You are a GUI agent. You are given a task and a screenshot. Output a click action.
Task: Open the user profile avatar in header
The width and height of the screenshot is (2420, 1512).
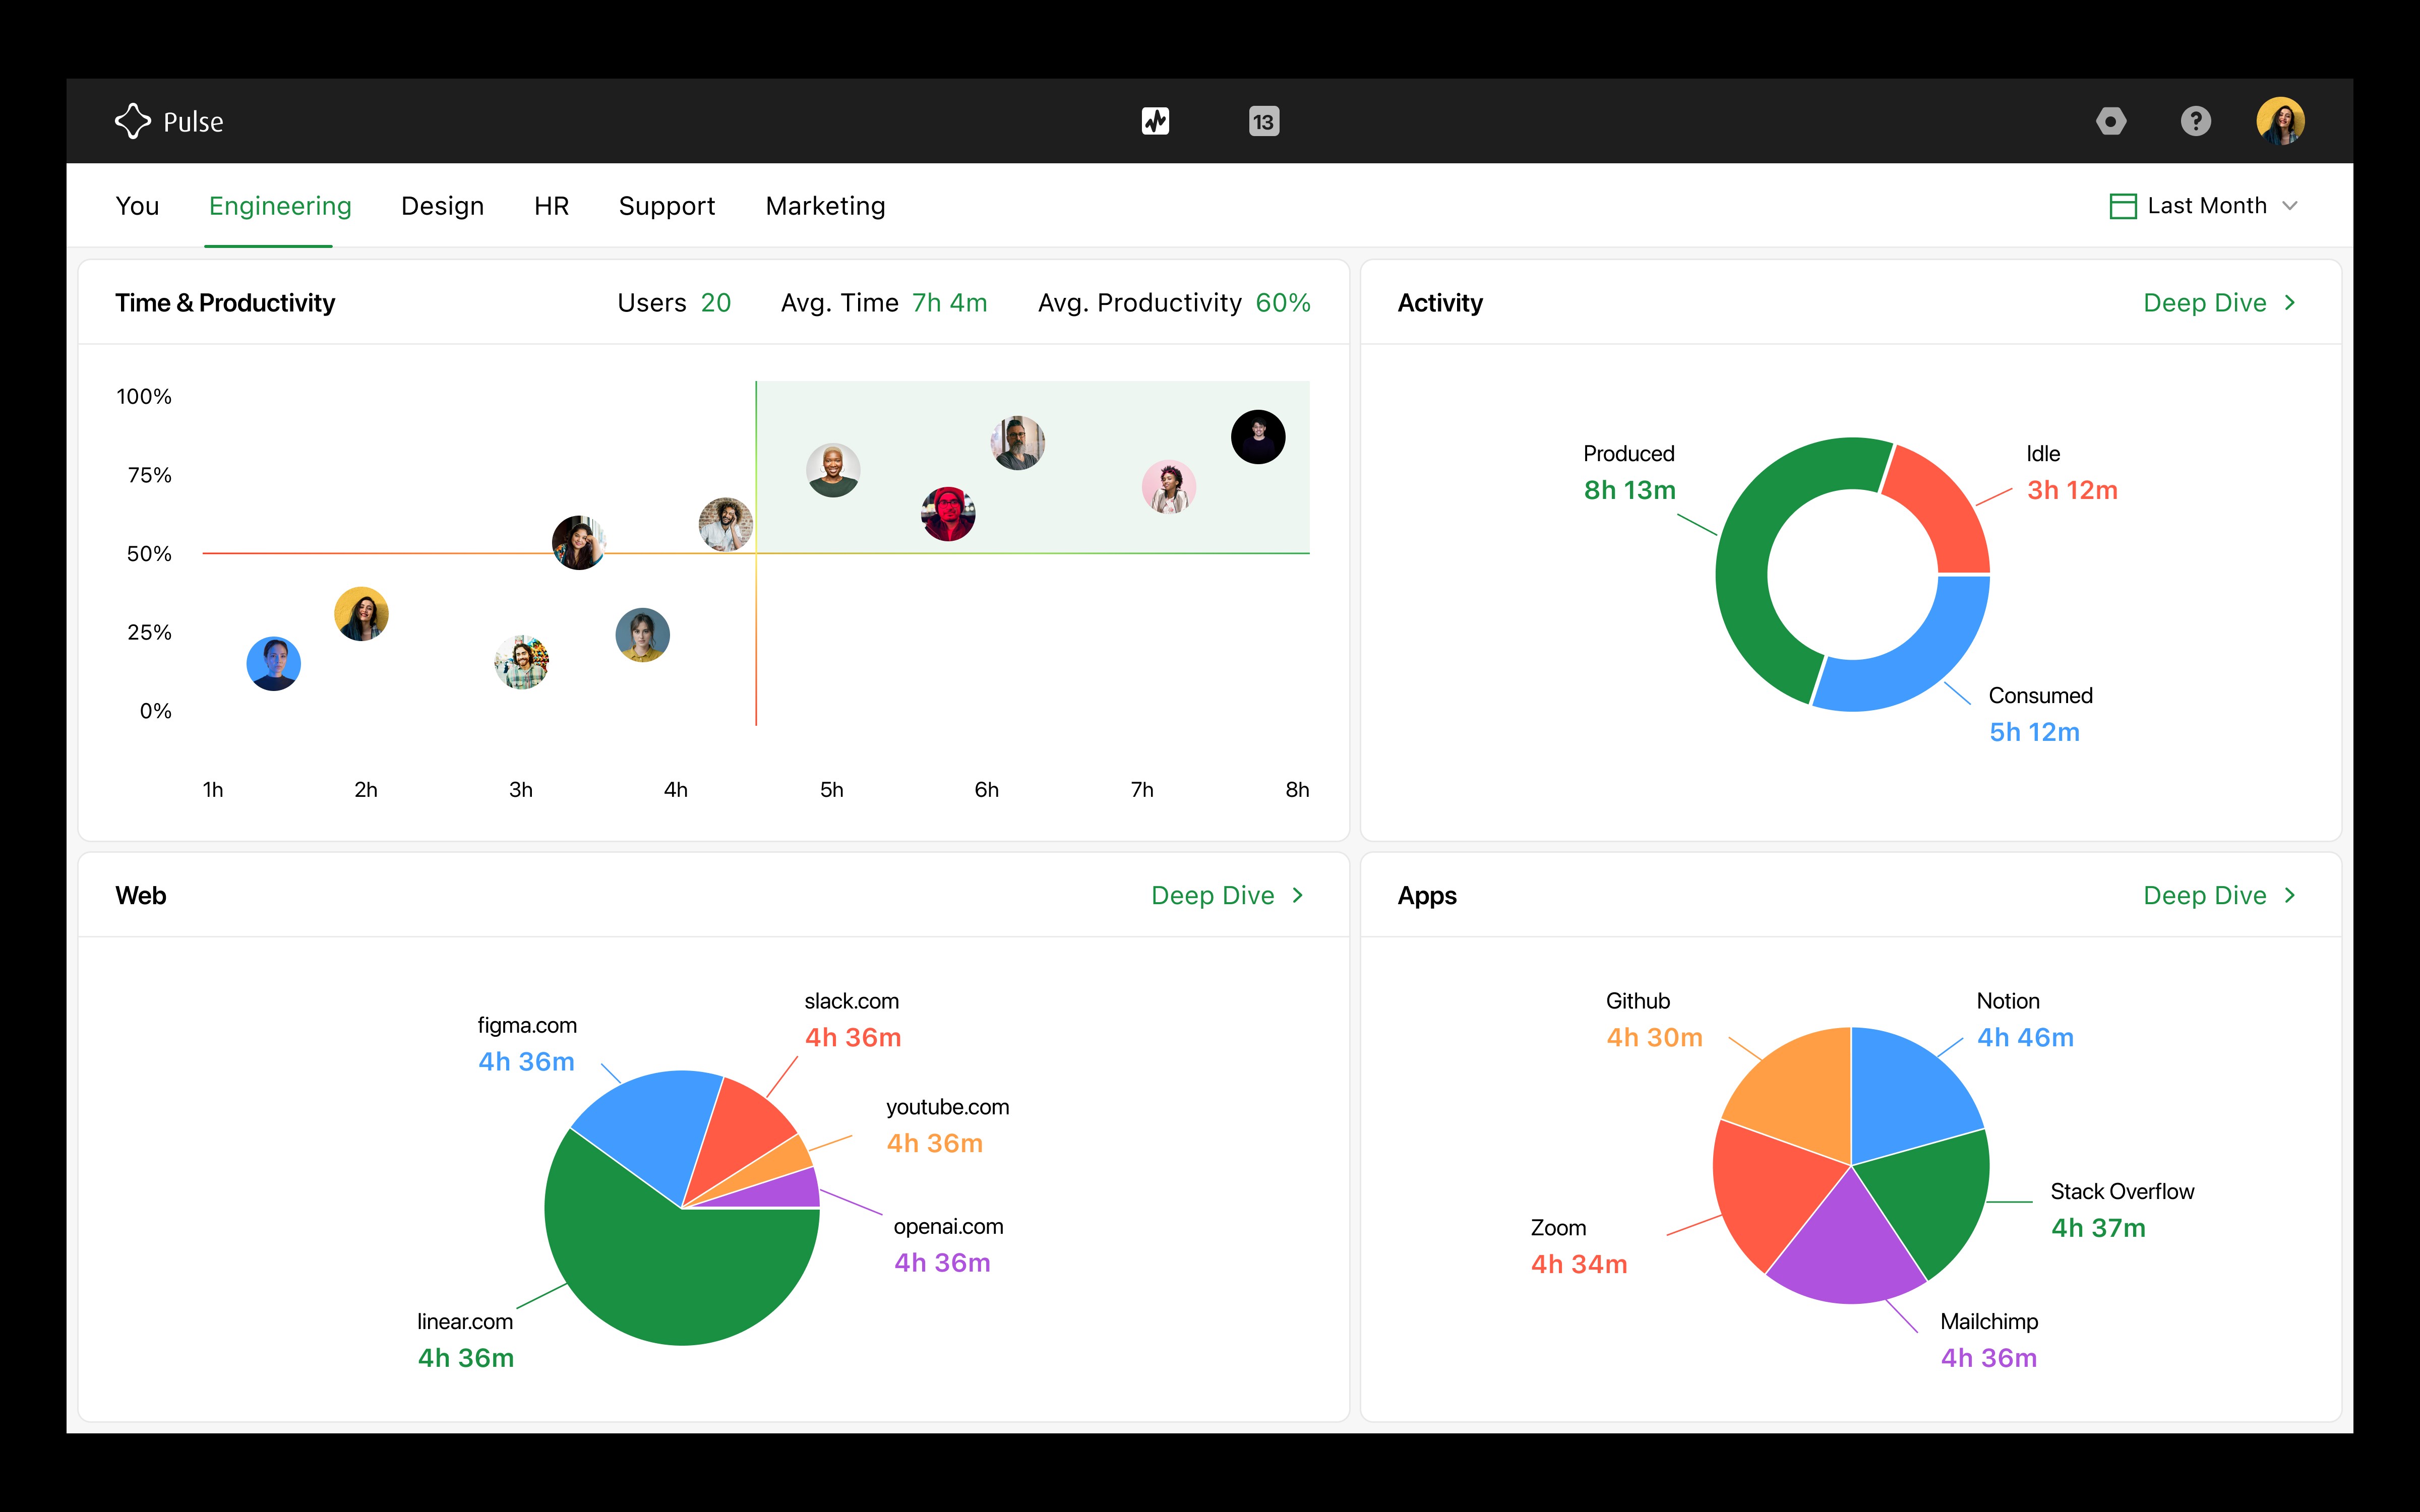click(x=2280, y=121)
